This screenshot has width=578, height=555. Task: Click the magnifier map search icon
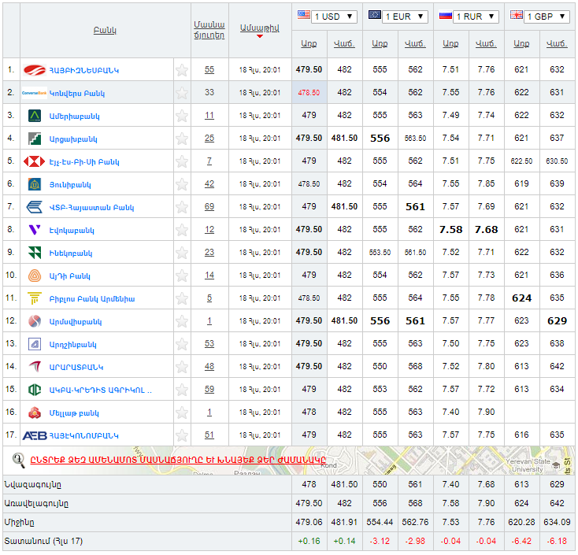(19, 461)
